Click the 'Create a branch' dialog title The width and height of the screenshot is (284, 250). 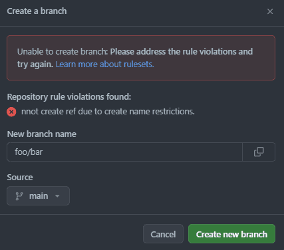pos(37,11)
